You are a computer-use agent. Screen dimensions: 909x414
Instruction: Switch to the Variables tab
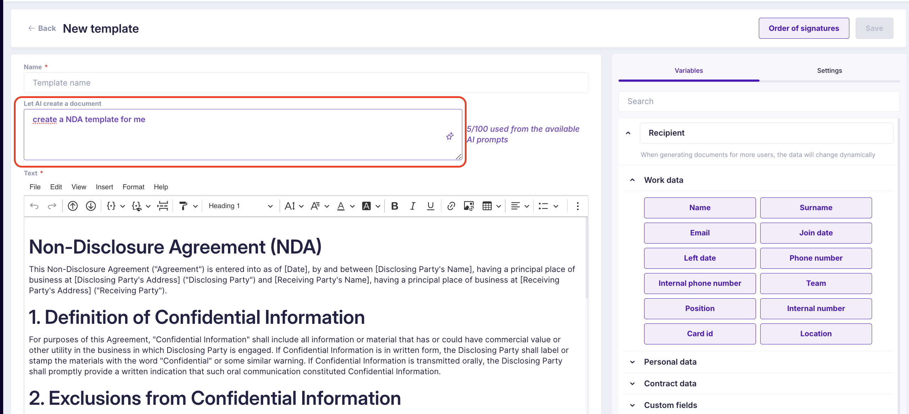coord(689,71)
